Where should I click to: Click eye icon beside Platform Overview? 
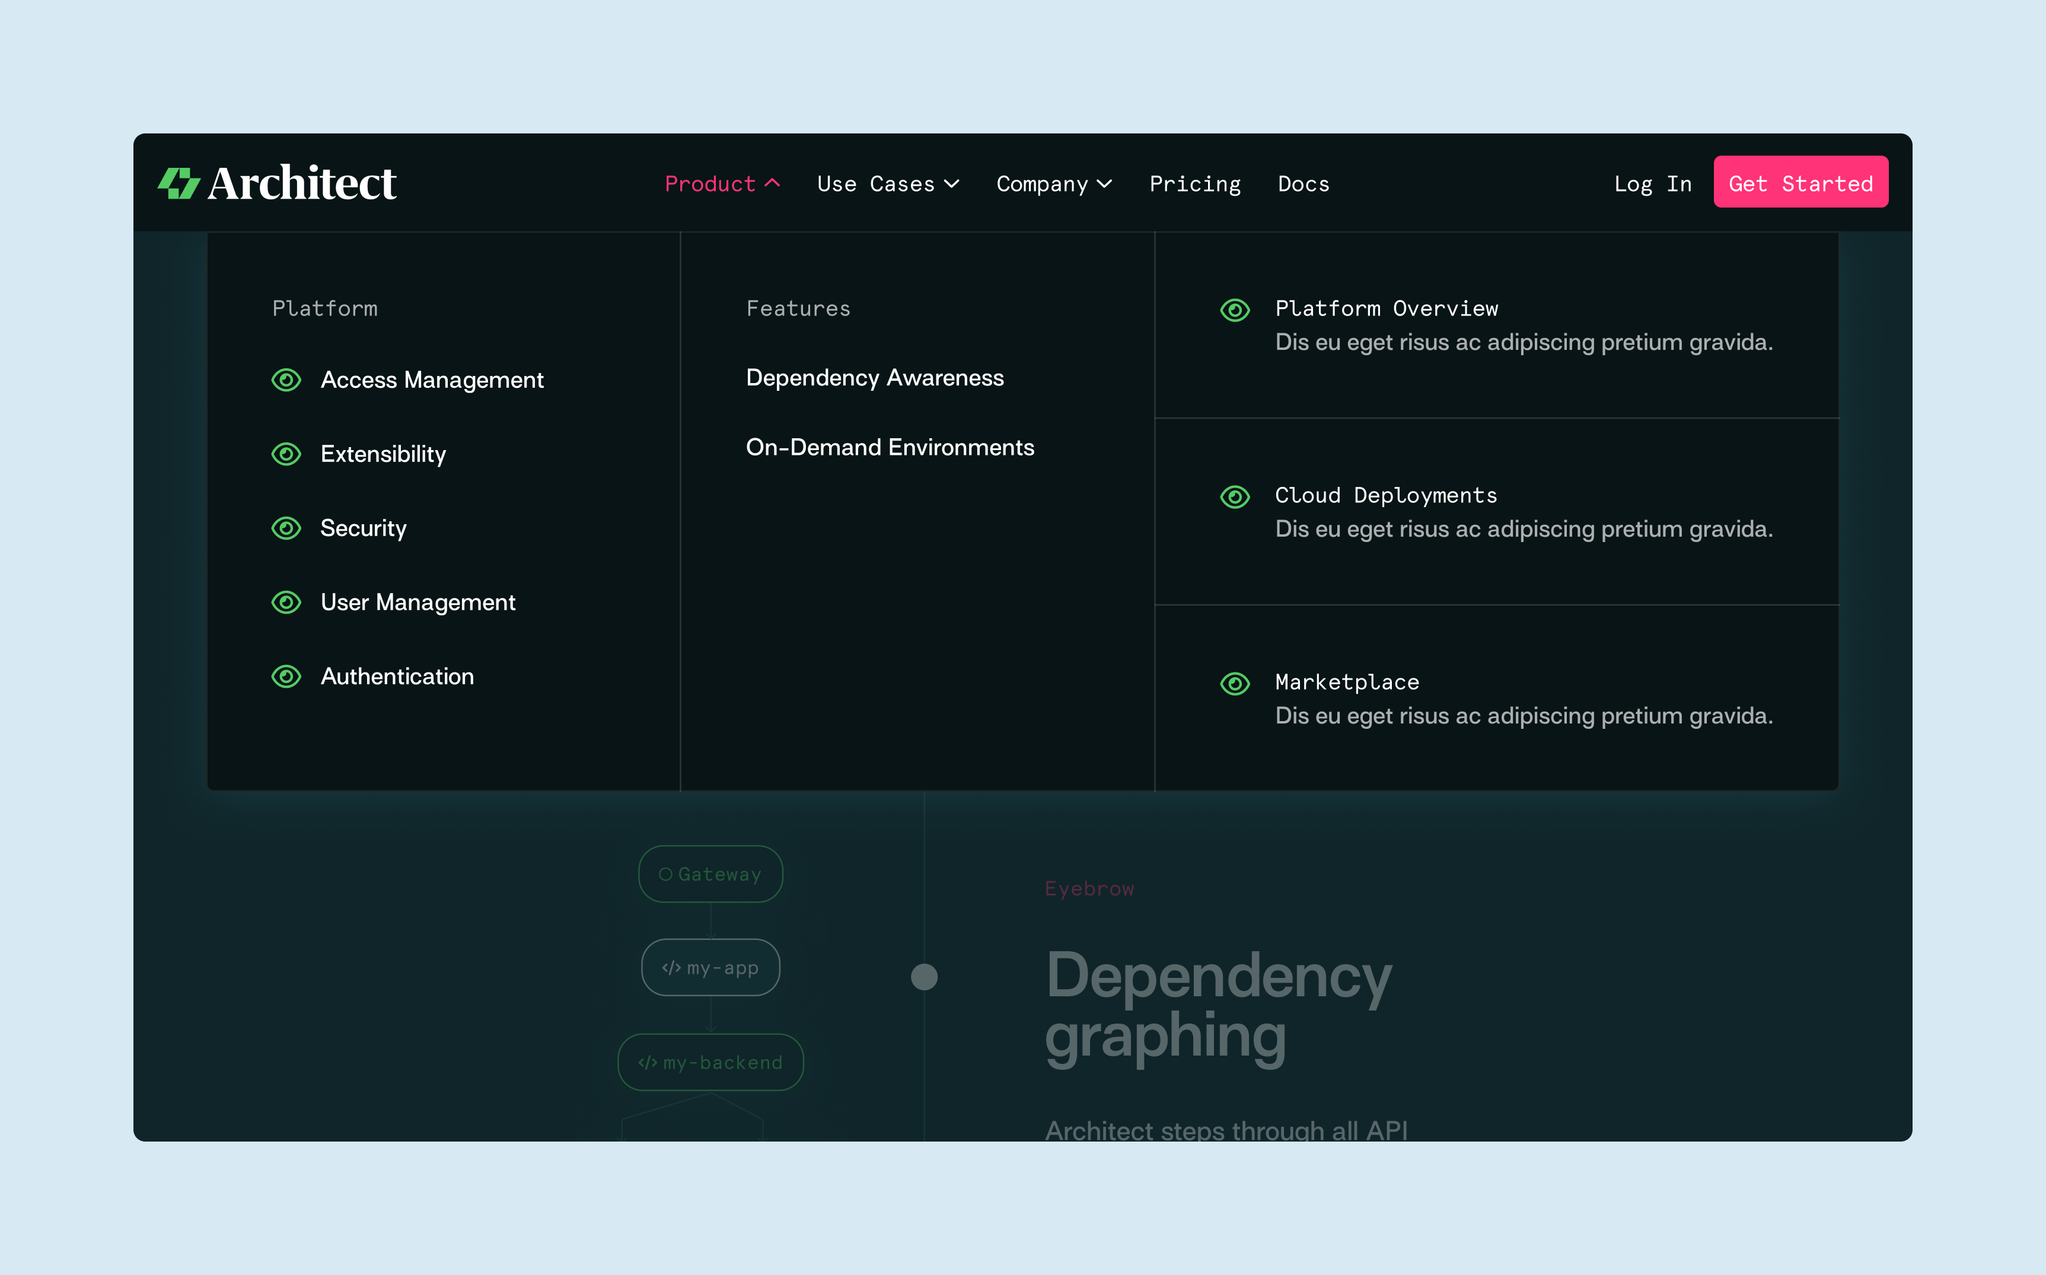pos(1235,310)
